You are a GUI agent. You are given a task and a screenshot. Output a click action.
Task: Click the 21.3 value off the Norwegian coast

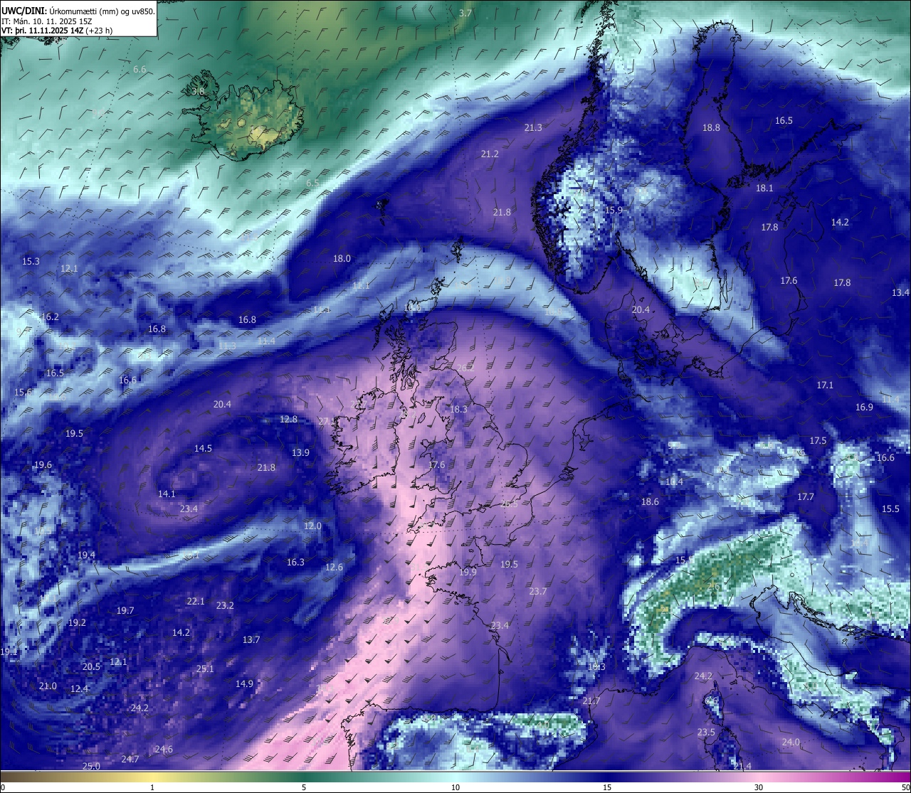(x=533, y=128)
